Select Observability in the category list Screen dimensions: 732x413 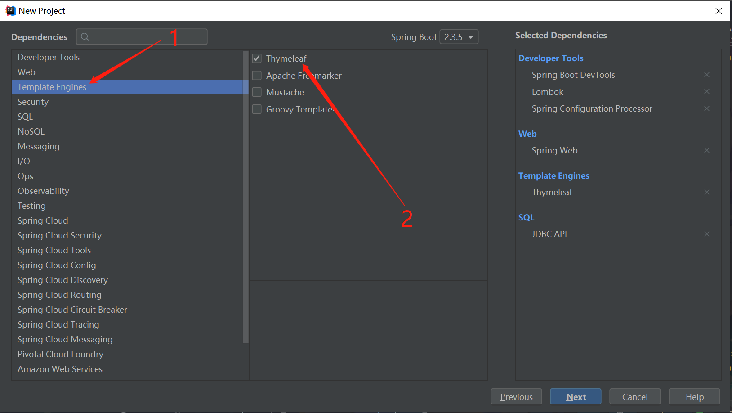tap(127, 191)
